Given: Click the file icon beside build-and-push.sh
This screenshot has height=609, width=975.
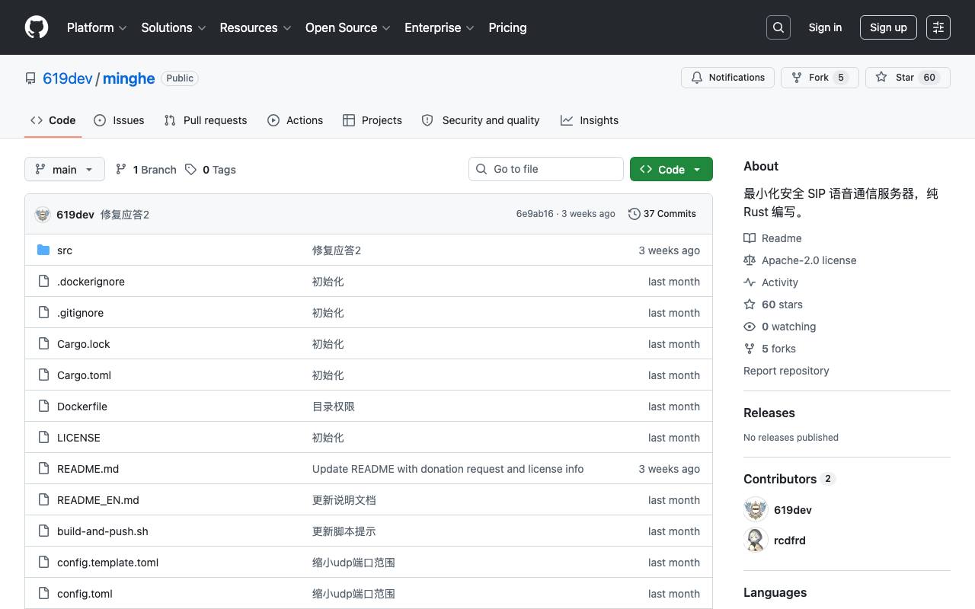Looking at the screenshot, I should click(x=43, y=531).
